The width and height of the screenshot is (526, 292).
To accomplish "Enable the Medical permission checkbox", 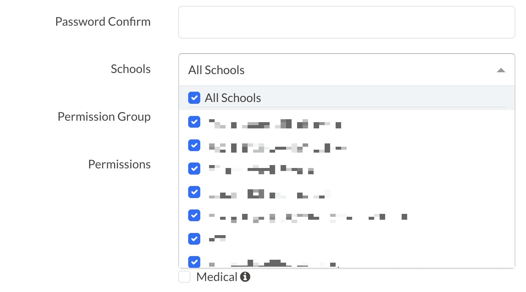I will coord(185,277).
